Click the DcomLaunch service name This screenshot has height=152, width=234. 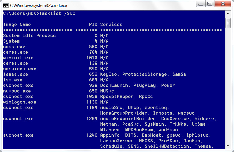[114, 86]
